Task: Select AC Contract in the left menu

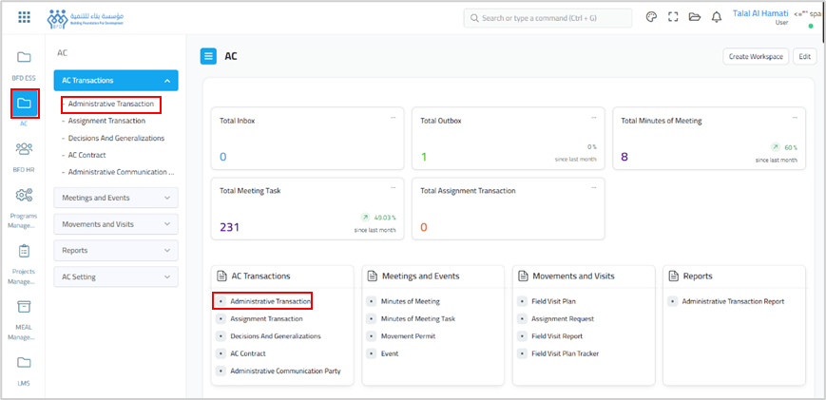Action: click(86, 155)
